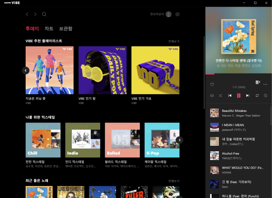
Task: Open the Bad Spring recent song cover
Action: [x=39, y=192]
